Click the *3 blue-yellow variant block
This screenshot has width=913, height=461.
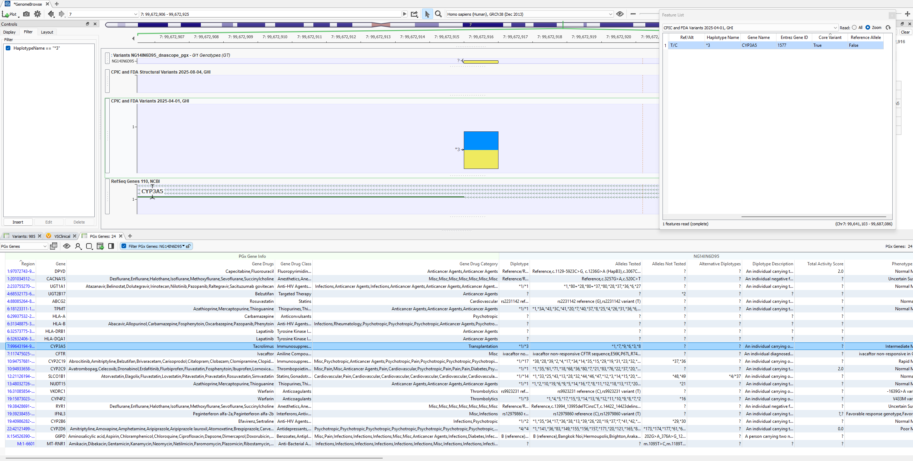(481, 150)
